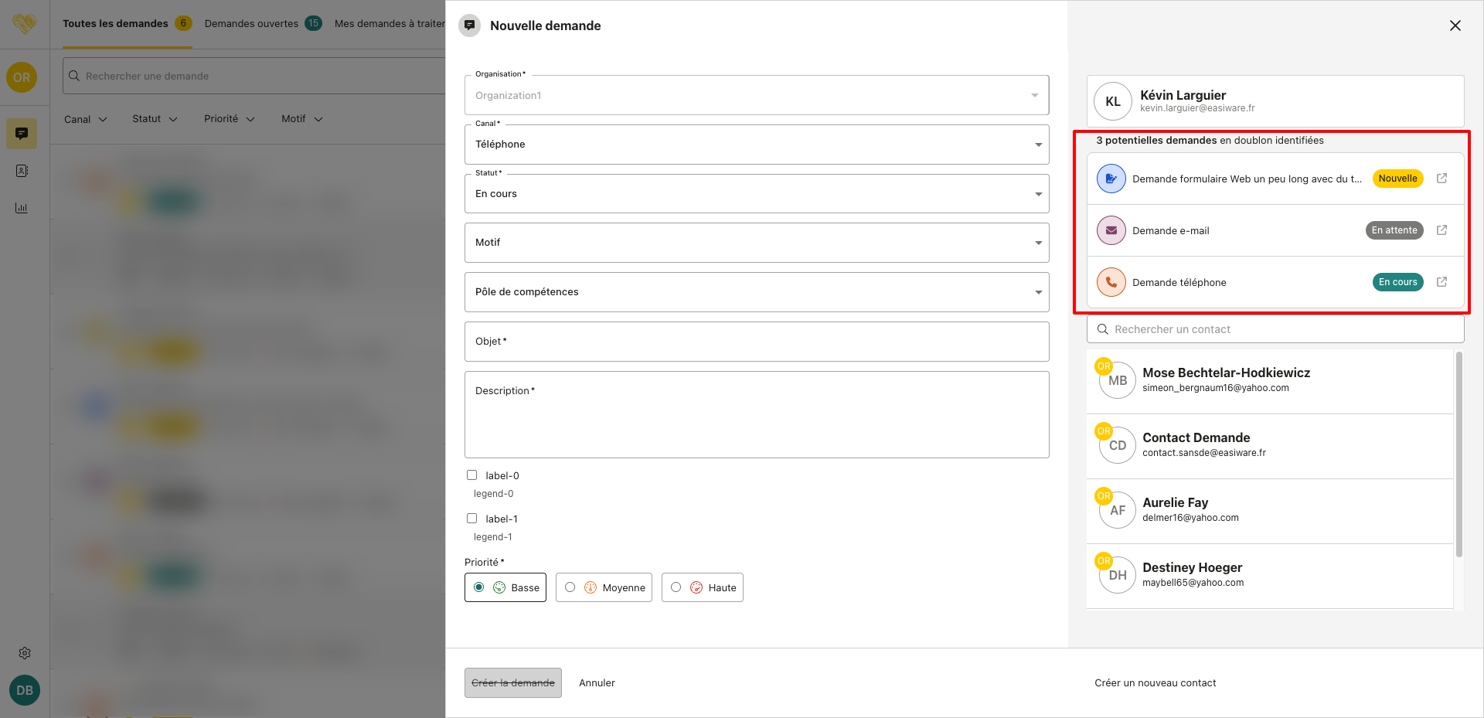Switch to Demandes ouvertes tab
This screenshot has width=1484, height=718.
(x=251, y=24)
